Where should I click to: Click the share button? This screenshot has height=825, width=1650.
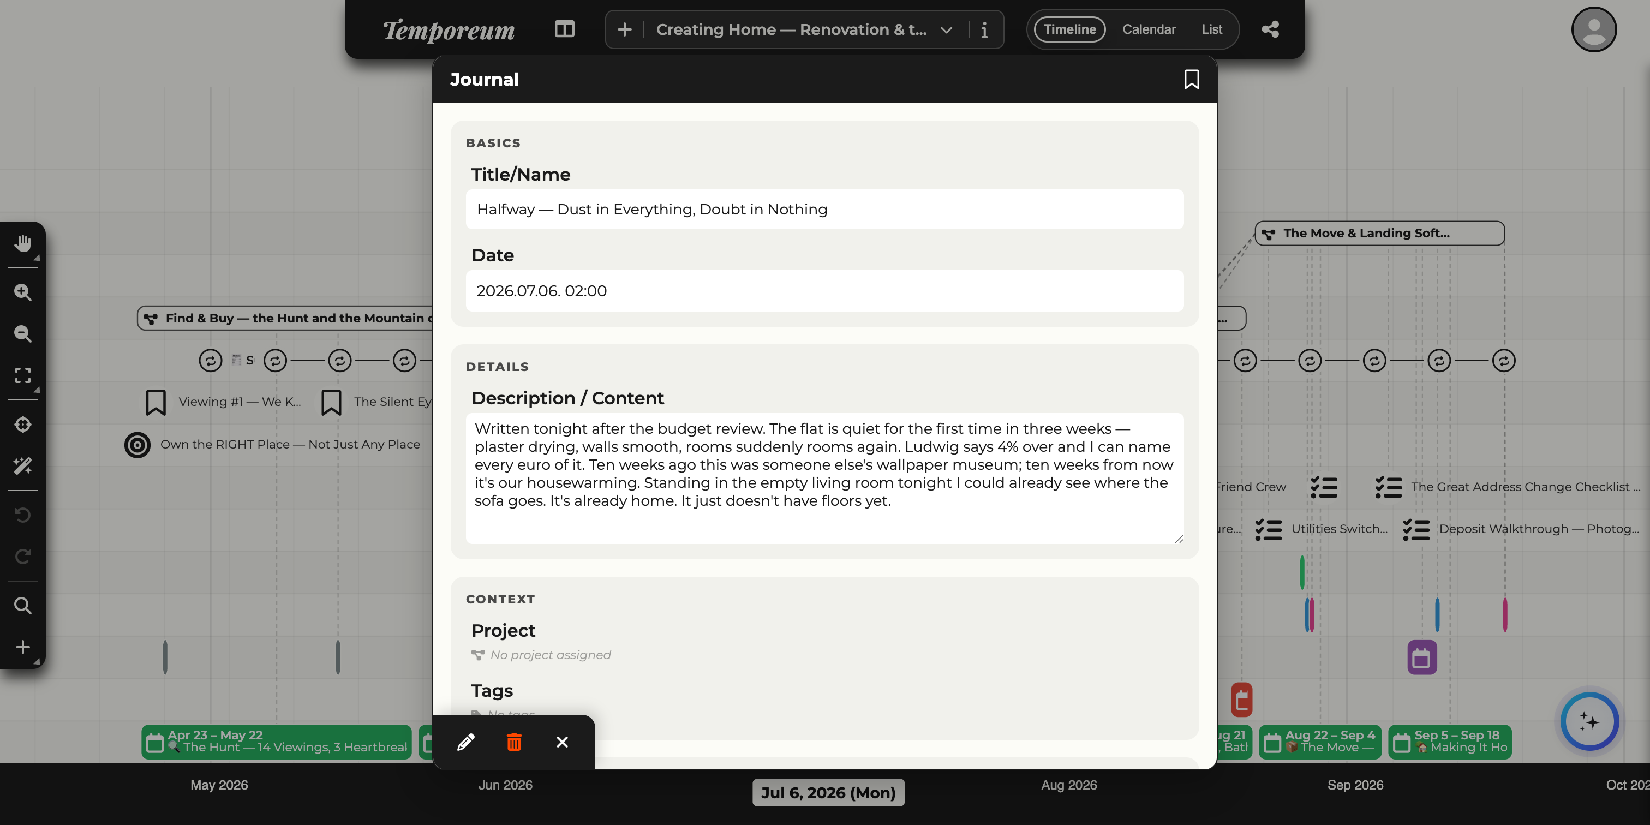click(1270, 29)
